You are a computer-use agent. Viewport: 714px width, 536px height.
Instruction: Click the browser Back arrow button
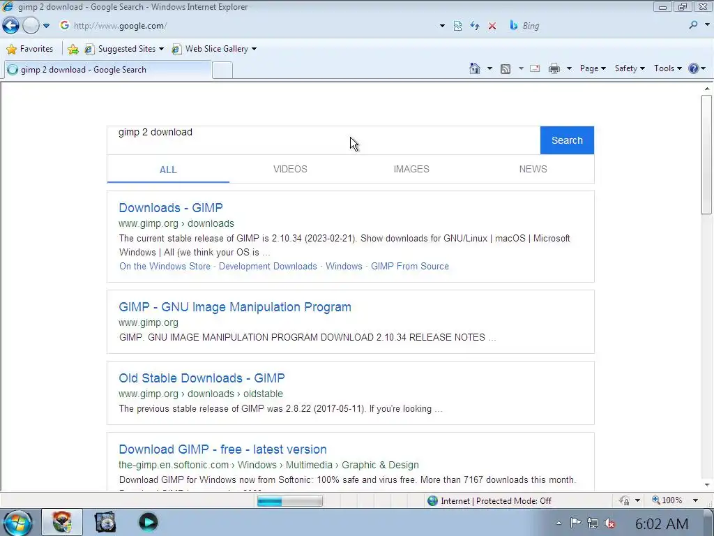(11, 26)
